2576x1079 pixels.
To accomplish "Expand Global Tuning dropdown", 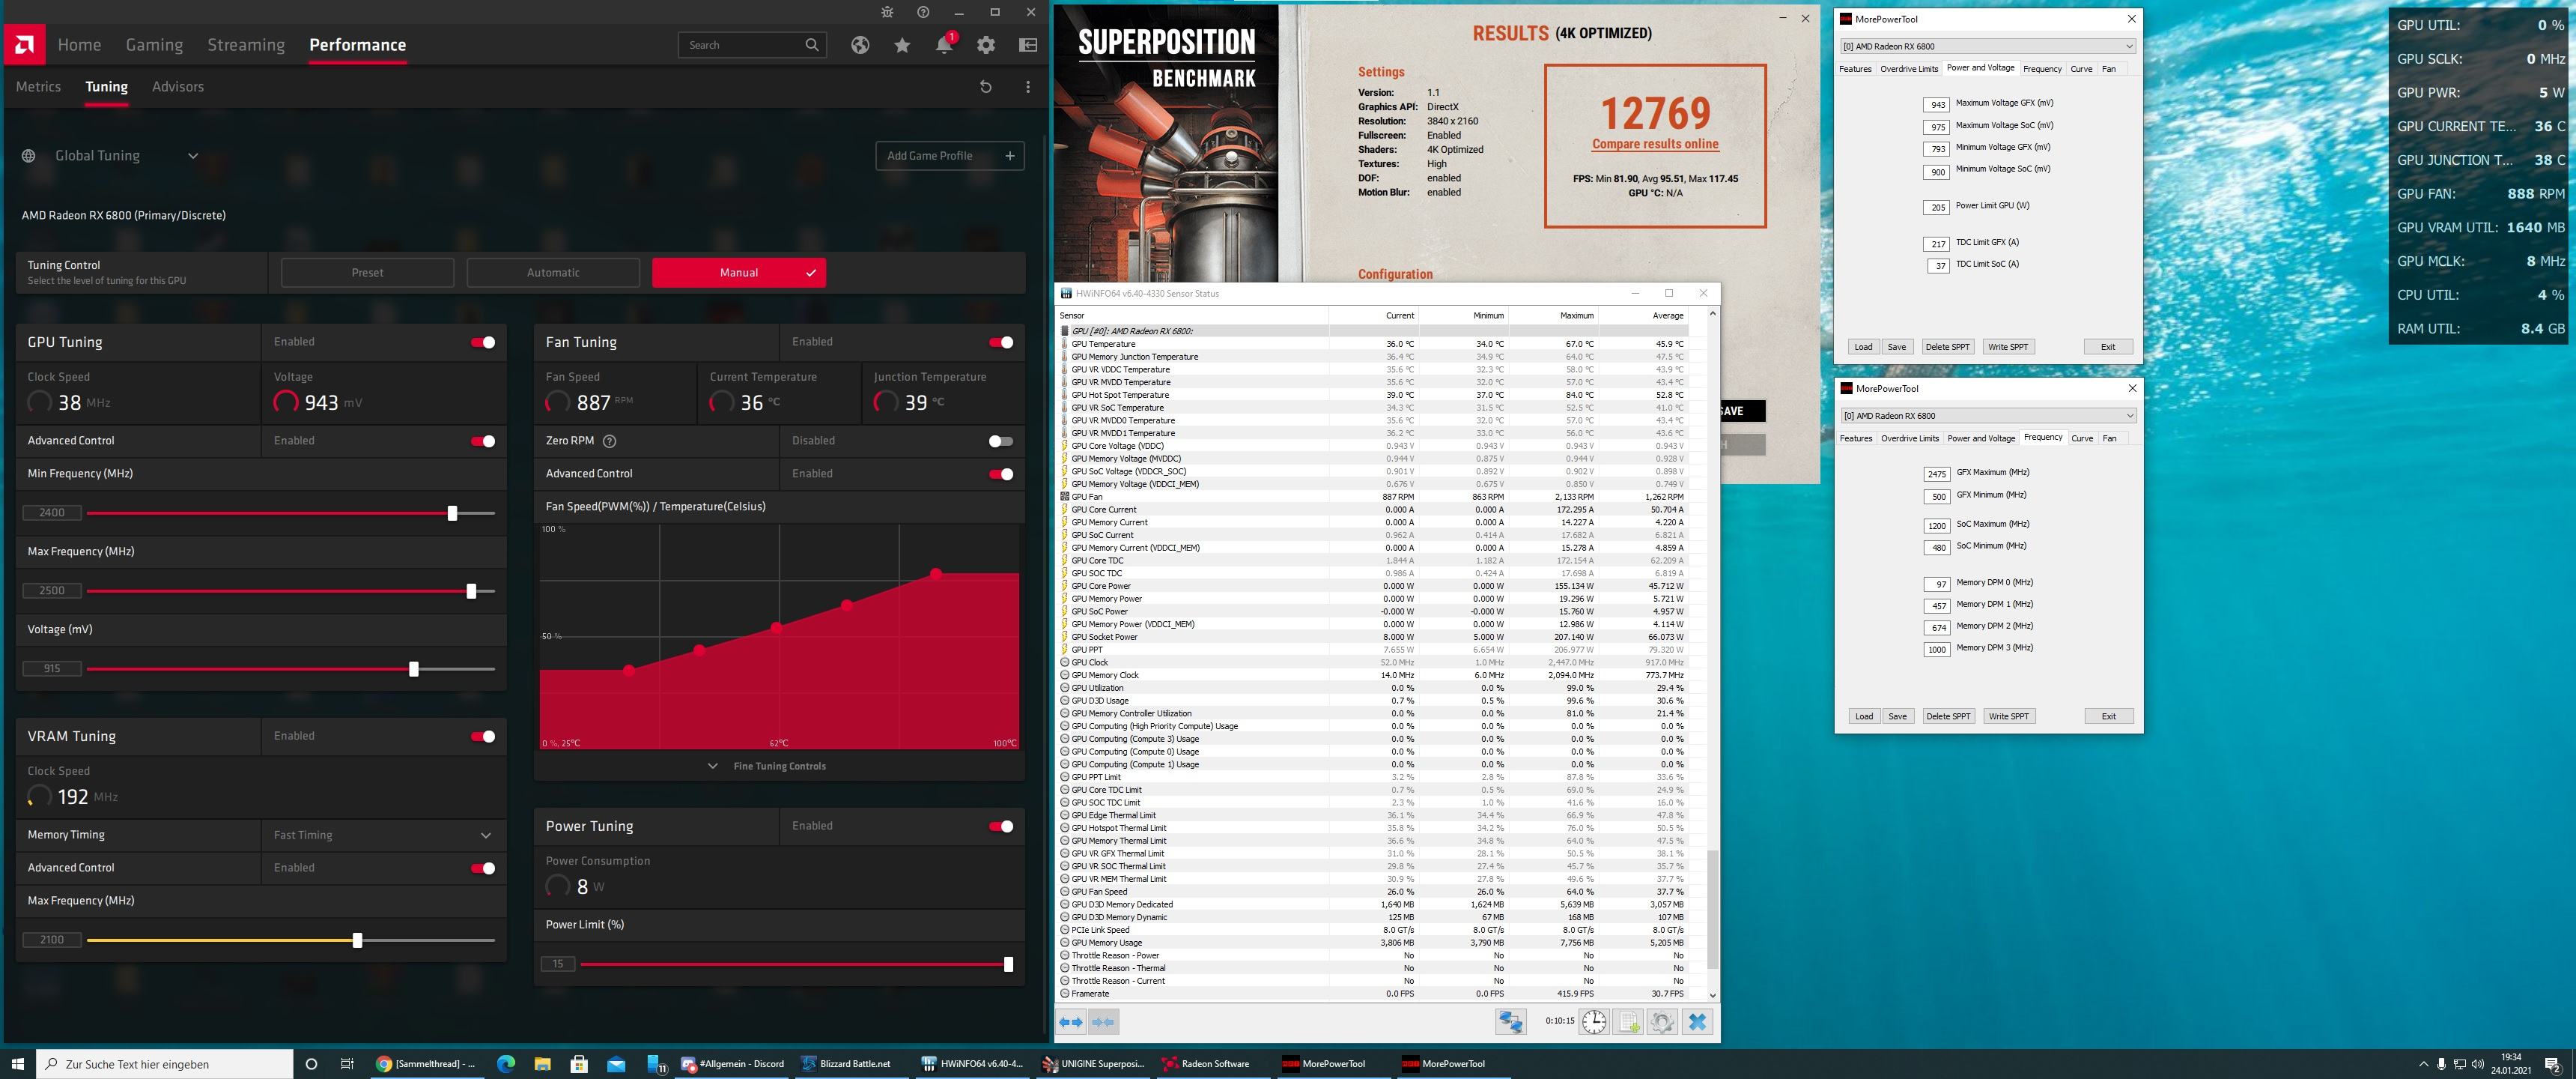I will click(193, 156).
